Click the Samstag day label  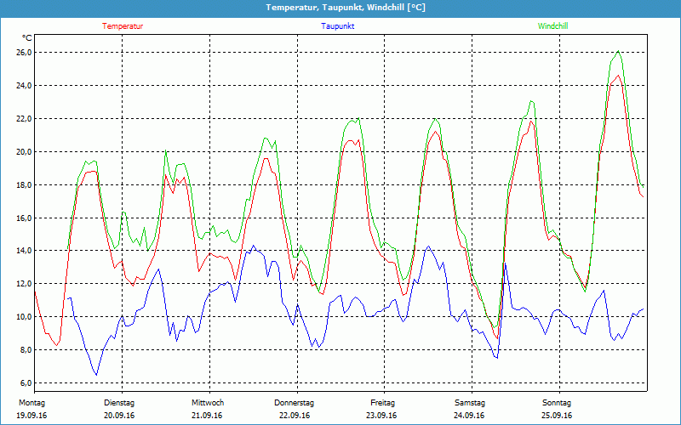pos(470,403)
